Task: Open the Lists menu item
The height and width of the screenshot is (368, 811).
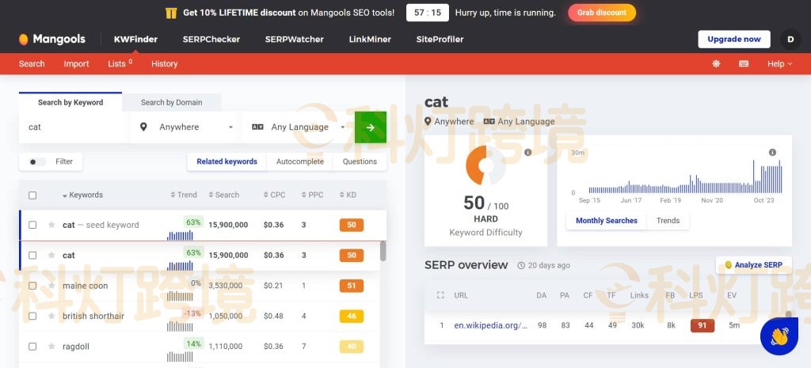Action: point(120,63)
